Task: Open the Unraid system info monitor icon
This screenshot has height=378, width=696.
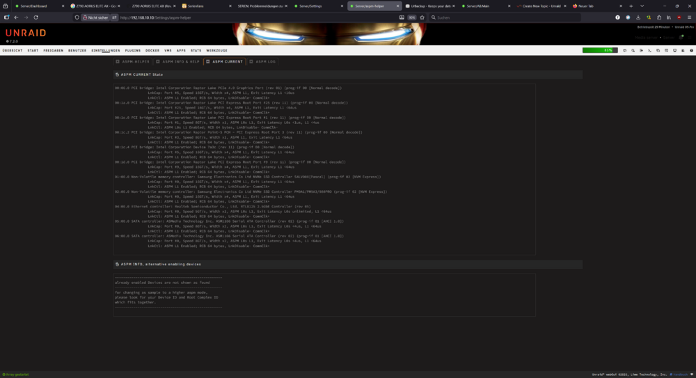Action: click(x=674, y=51)
